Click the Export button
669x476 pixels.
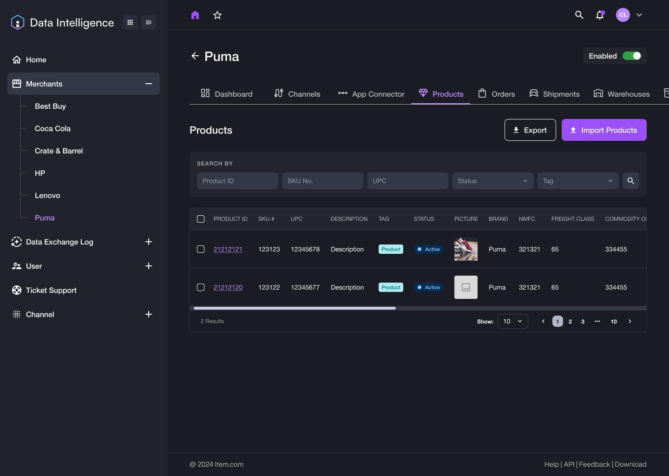coord(530,130)
